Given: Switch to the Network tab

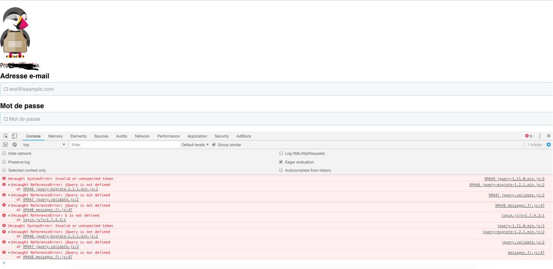Looking at the screenshot, I should coord(142,136).
